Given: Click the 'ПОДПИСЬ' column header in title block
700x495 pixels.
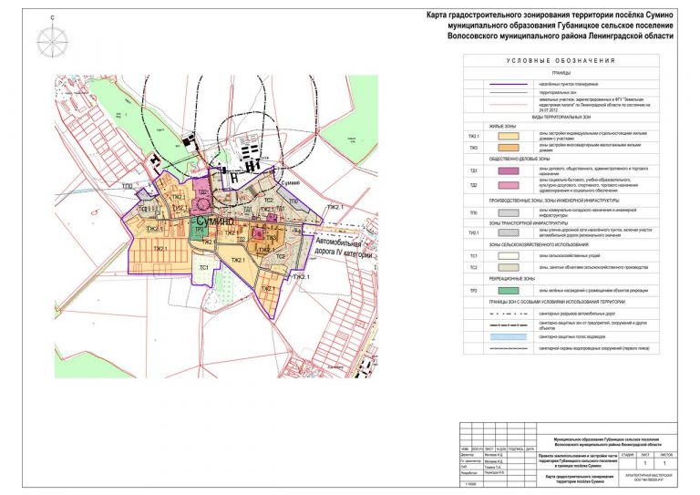Looking at the screenshot, I should [516, 449].
